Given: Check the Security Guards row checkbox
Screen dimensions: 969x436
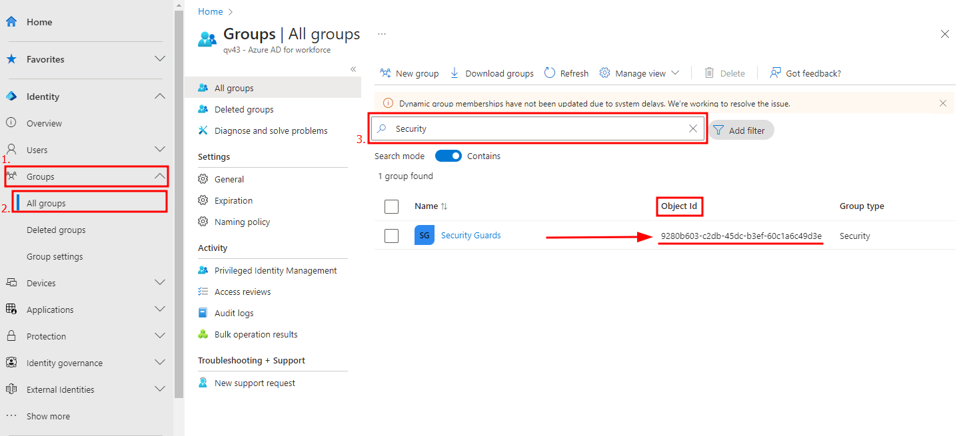Looking at the screenshot, I should coord(392,236).
